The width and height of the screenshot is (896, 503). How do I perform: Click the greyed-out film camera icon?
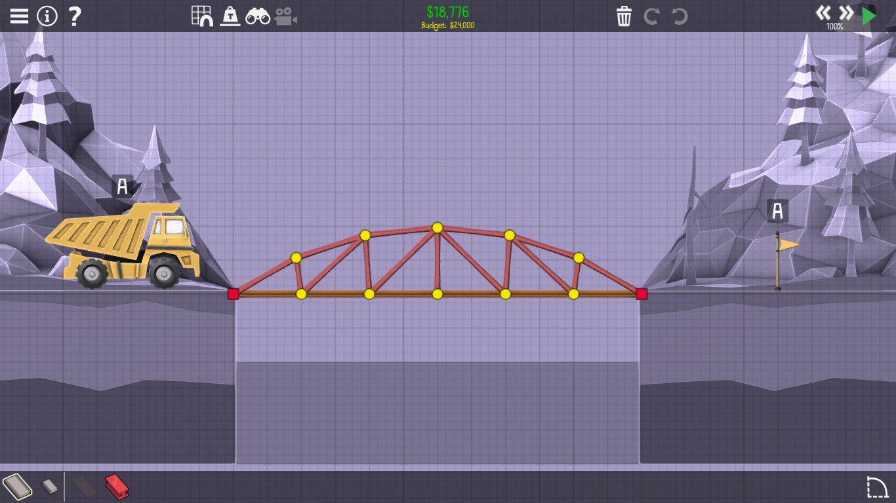coord(286,16)
